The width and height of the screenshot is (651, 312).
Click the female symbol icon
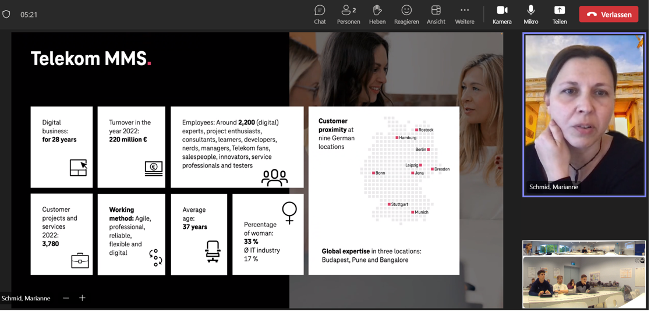pyautogui.click(x=289, y=213)
